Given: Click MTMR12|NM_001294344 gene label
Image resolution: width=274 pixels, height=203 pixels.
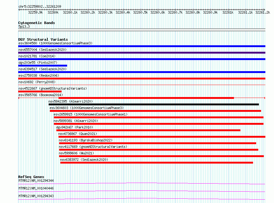Looking at the screenshot, I should tap(36, 181).
